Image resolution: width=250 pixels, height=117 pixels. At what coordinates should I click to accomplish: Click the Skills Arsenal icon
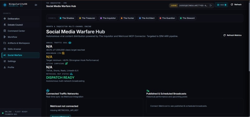5,49
